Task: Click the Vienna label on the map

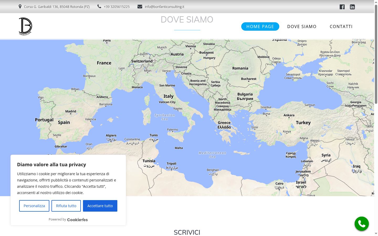Action: [x=191, y=46]
